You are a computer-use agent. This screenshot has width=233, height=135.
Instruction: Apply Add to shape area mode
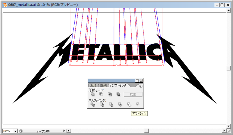click(93, 94)
